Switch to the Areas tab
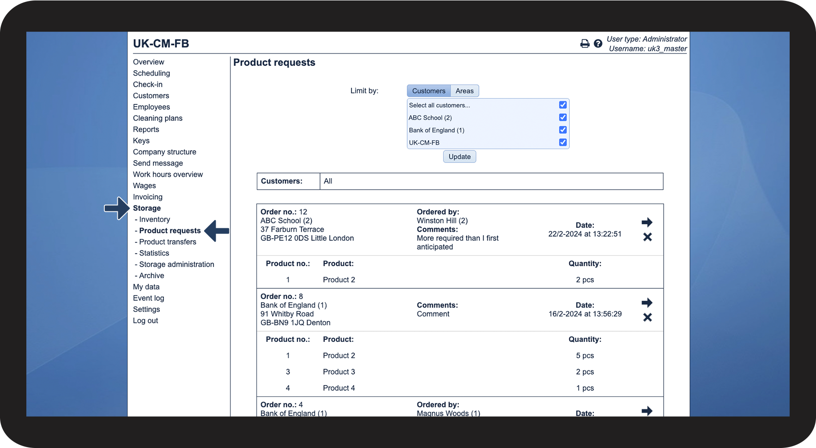 point(465,91)
